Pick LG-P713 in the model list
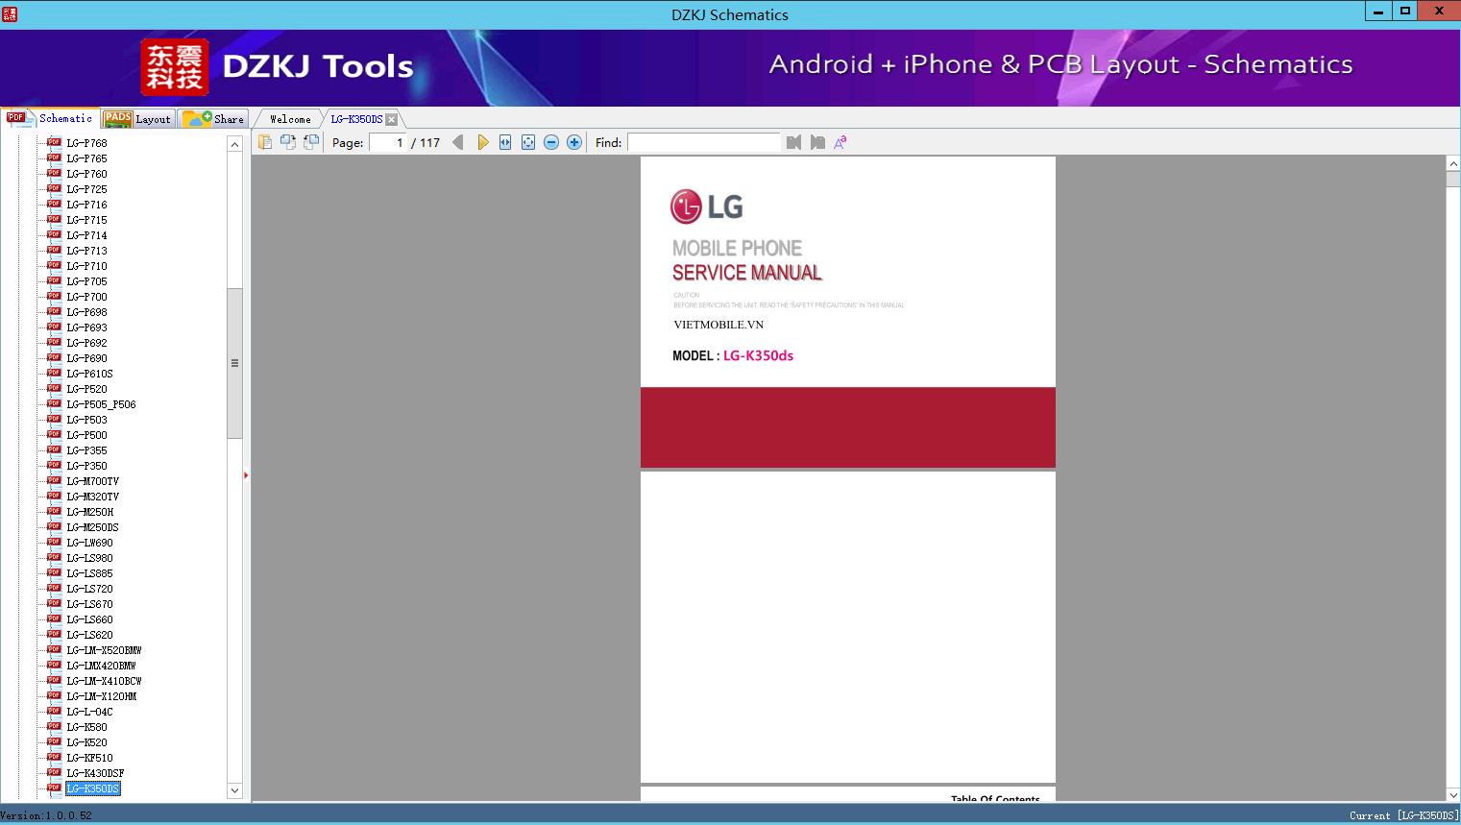1461x825 pixels. (86, 251)
